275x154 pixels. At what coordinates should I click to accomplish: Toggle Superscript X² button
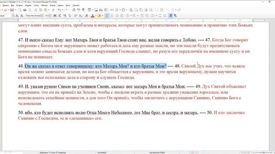(x=76, y=16)
